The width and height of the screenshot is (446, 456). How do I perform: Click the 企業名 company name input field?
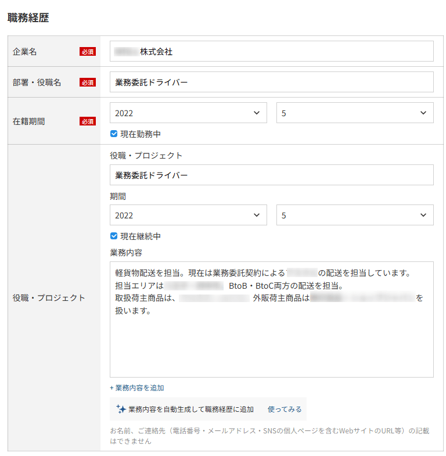coord(271,51)
